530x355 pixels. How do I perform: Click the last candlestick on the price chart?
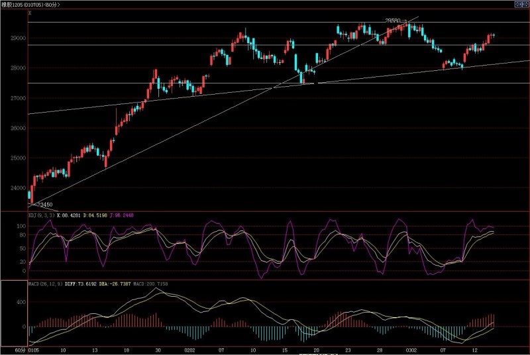494,35
